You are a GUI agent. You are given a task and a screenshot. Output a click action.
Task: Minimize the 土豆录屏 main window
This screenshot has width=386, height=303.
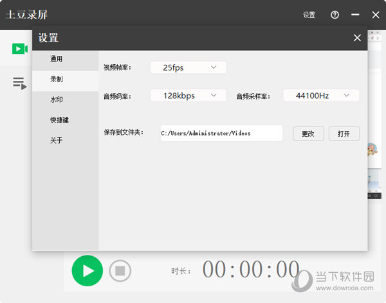coord(355,15)
